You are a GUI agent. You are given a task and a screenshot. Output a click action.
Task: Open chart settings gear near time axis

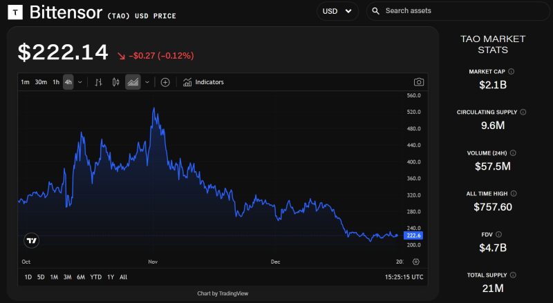[x=415, y=262]
